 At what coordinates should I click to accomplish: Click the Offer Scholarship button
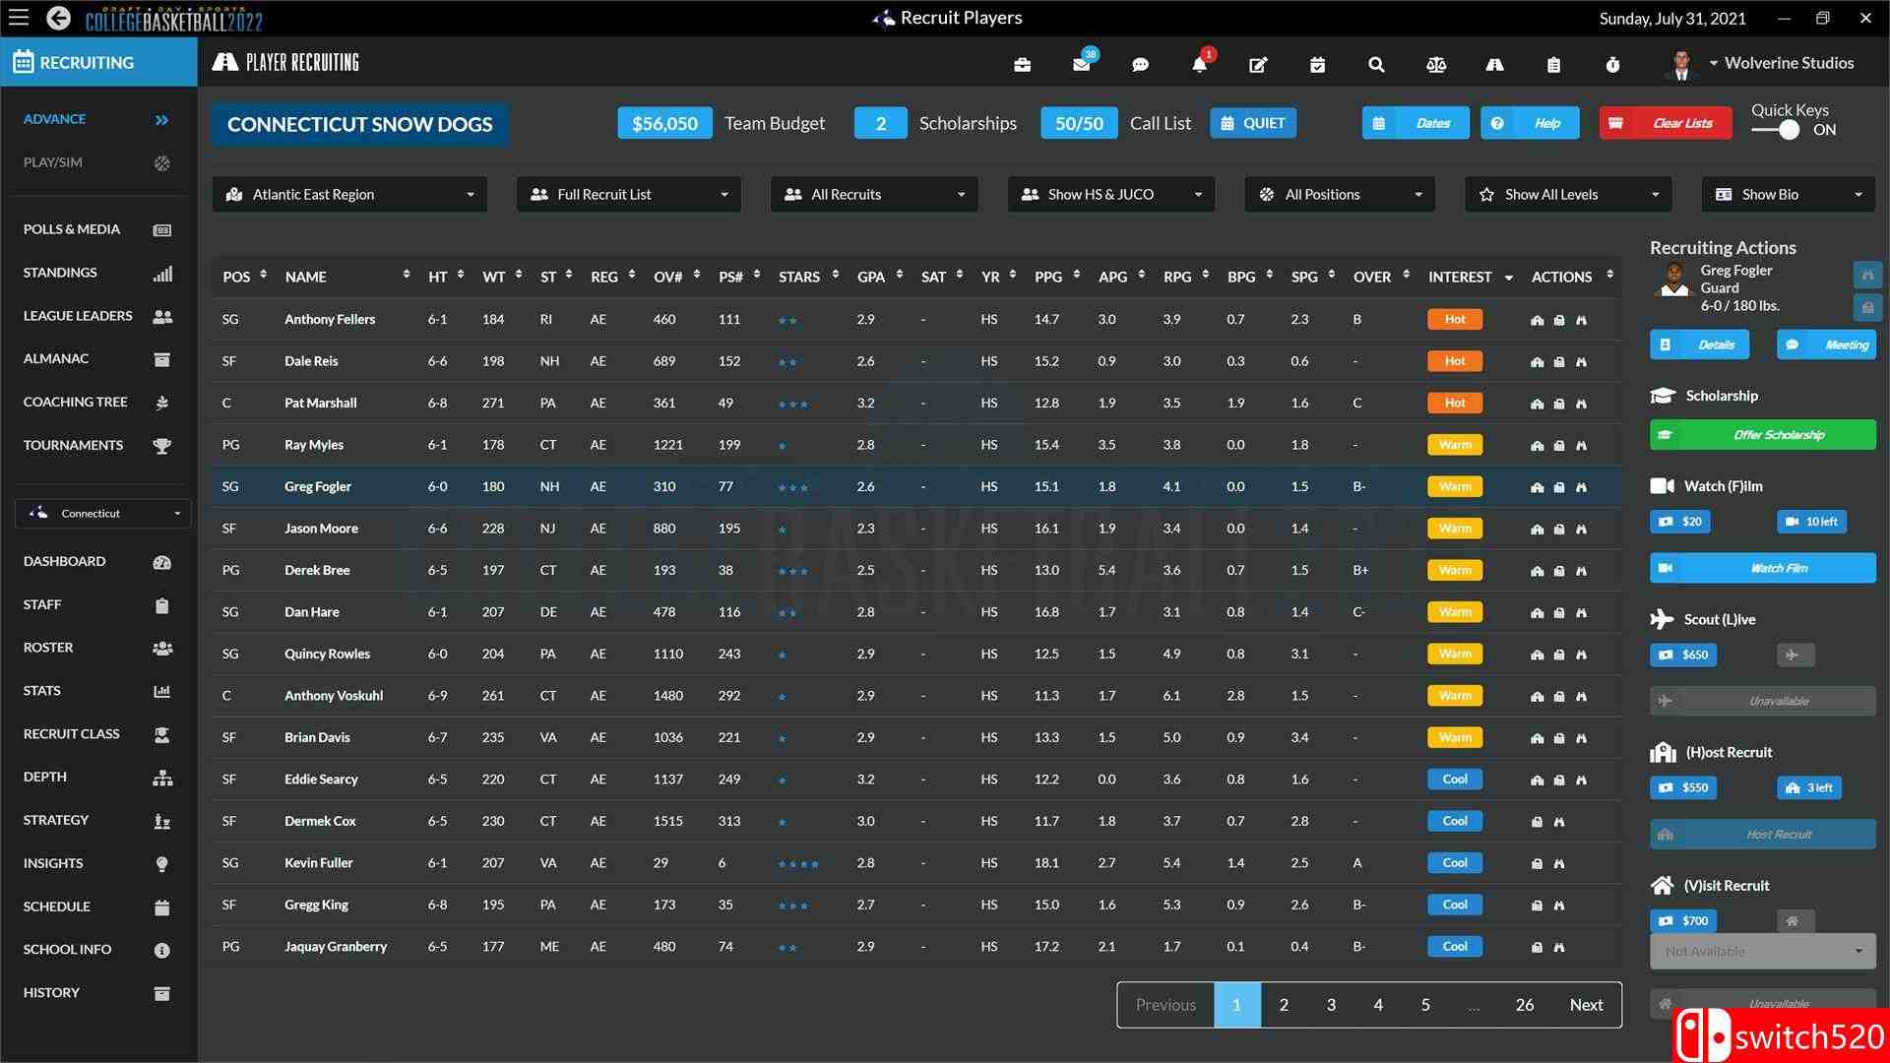point(1762,435)
